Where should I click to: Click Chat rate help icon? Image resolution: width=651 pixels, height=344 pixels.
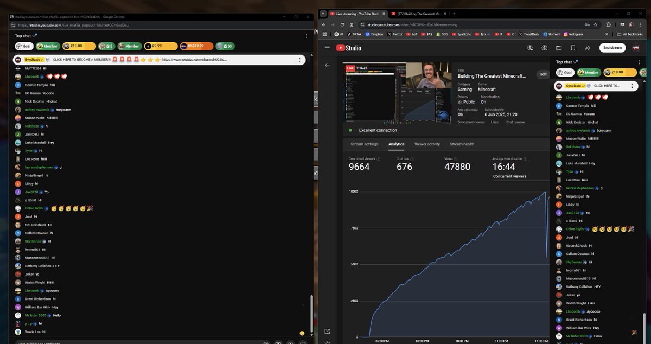(x=412, y=159)
